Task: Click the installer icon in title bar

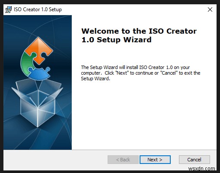Action: pos(8,9)
